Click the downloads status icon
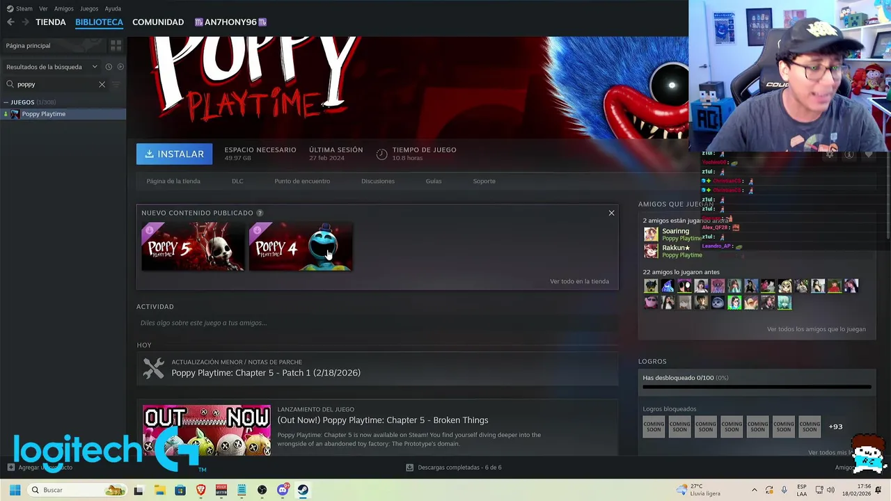Image resolution: width=891 pixels, height=501 pixels. coord(409,468)
